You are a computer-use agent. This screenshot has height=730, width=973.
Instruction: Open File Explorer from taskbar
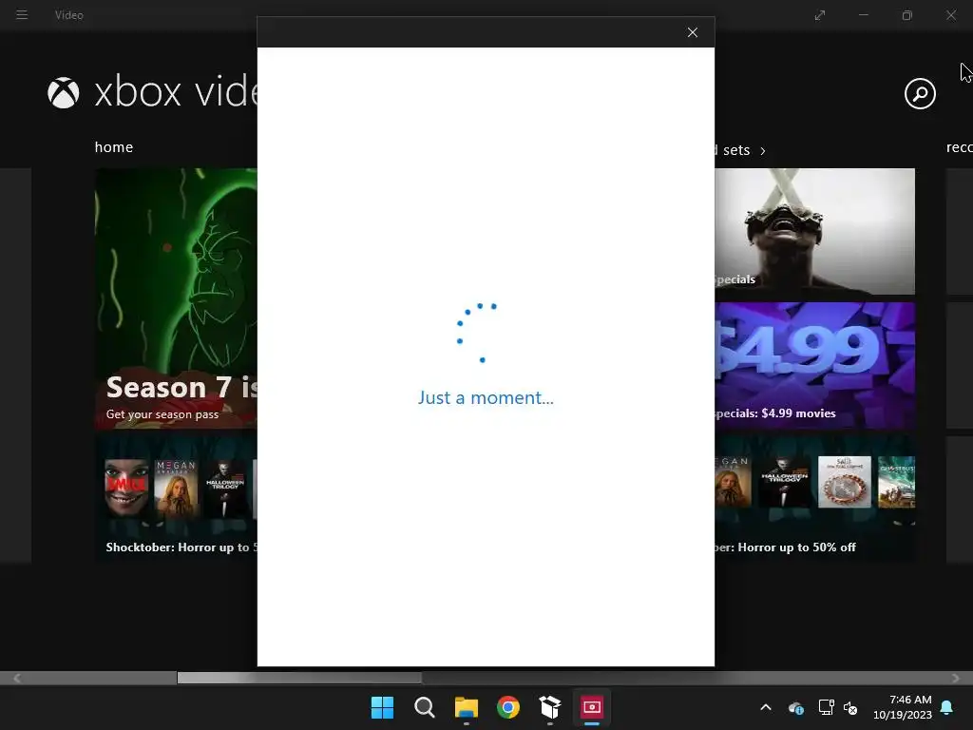[466, 707]
